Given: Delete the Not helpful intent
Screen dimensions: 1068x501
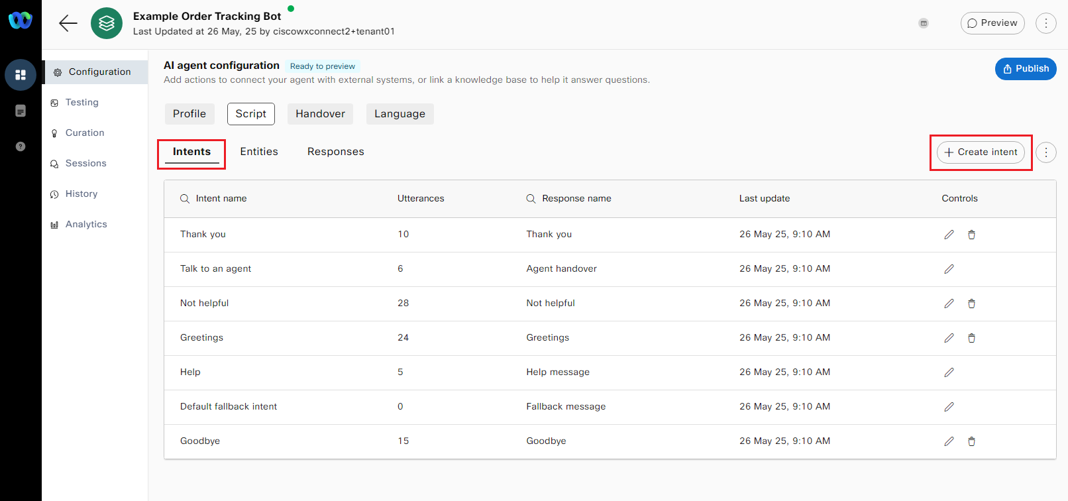Looking at the screenshot, I should pyautogui.click(x=971, y=304).
